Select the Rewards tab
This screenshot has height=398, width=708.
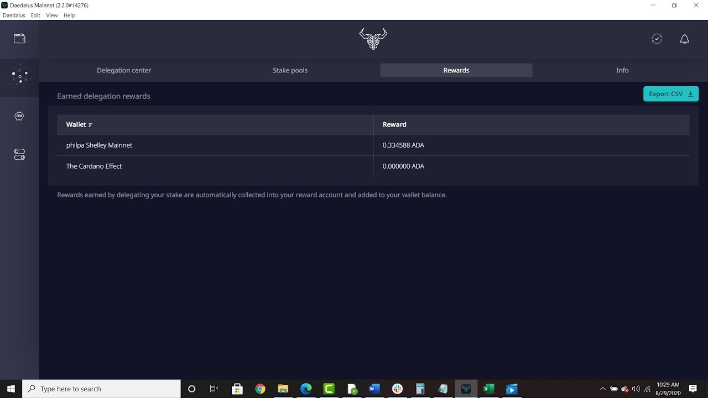pos(456,70)
